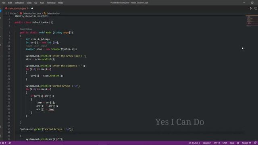Open the Terminal menu
Screen dimensions: 258x145
(51, 3)
